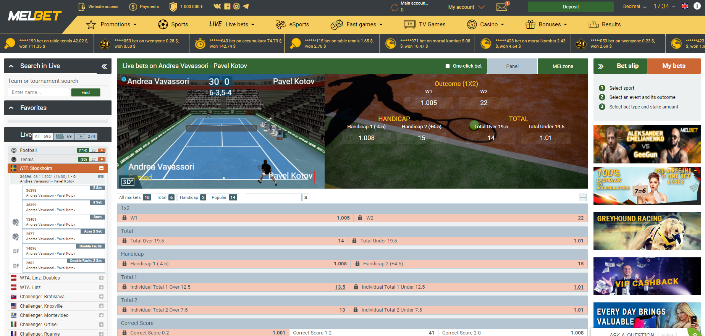
Task: Open the Fast games dropdown
Action: tap(357, 24)
